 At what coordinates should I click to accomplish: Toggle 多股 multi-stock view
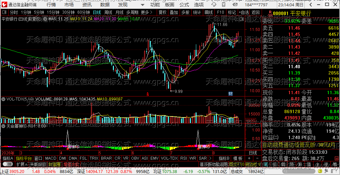185,13
